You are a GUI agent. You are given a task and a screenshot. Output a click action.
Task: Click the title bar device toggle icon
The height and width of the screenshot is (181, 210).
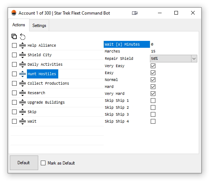click(x=135, y=13)
